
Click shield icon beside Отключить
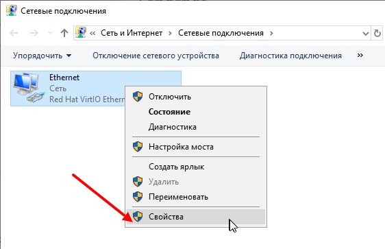pos(138,97)
